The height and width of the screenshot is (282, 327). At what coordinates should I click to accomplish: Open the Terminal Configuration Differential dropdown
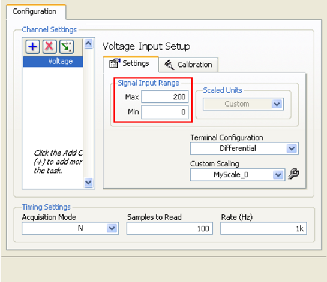tap(292, 148)
